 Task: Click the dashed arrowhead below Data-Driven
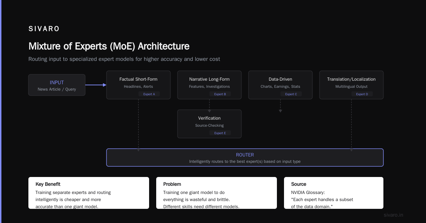click(x=280, y=111)
